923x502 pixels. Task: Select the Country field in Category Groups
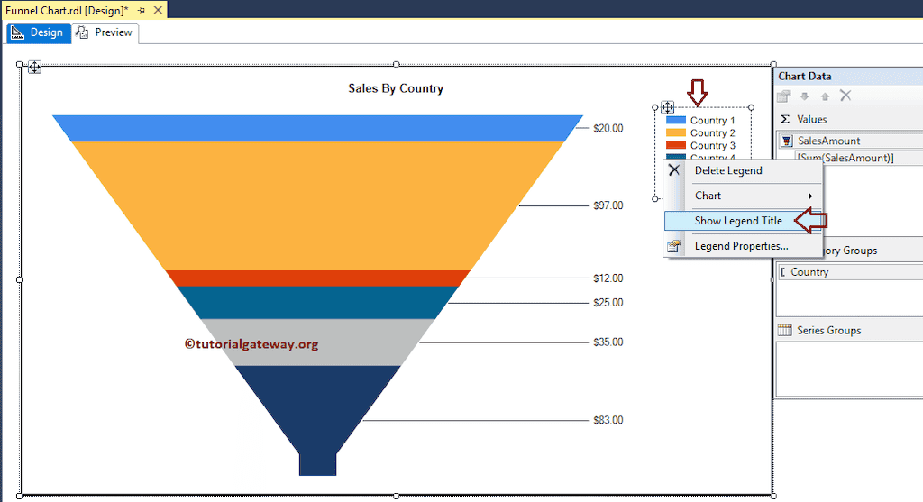click(x=809, y=272)
